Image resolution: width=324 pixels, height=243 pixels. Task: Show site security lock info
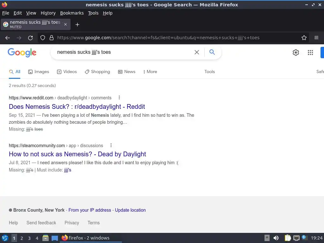pos(52,38)
